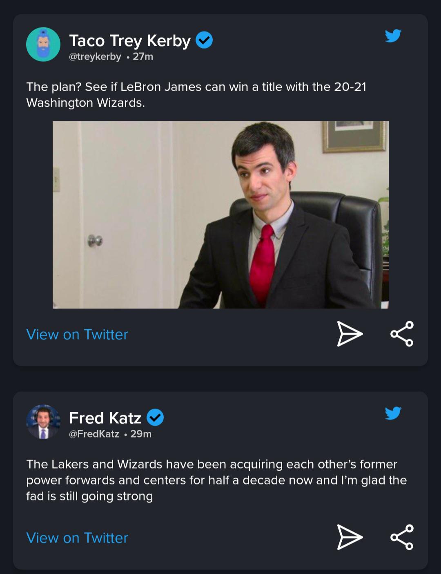Select the @treykerby handle
Image resolution: width=441 pixels, height=574 pixels.
pos(95,57)
